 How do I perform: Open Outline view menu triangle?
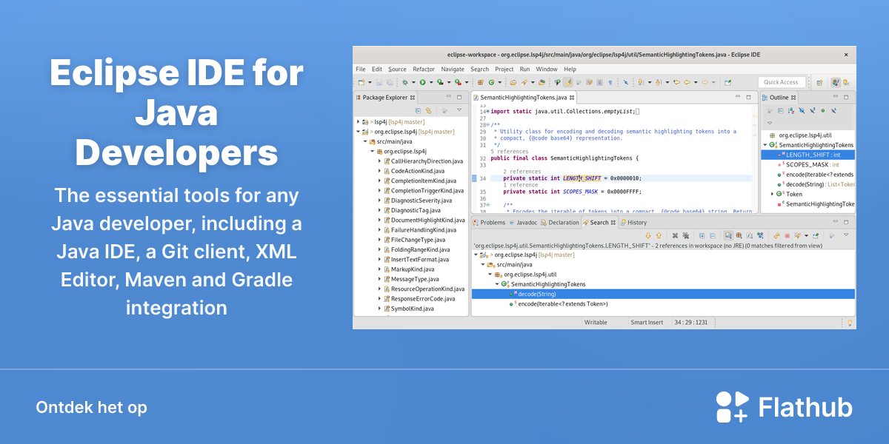coord(770,123)
